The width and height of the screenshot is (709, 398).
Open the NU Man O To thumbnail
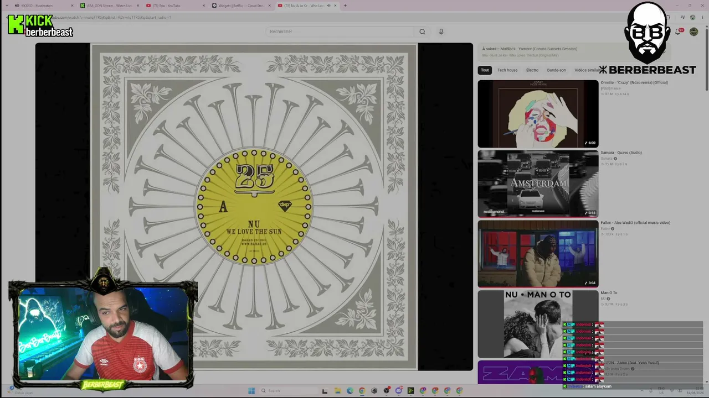tap(538, 324)
